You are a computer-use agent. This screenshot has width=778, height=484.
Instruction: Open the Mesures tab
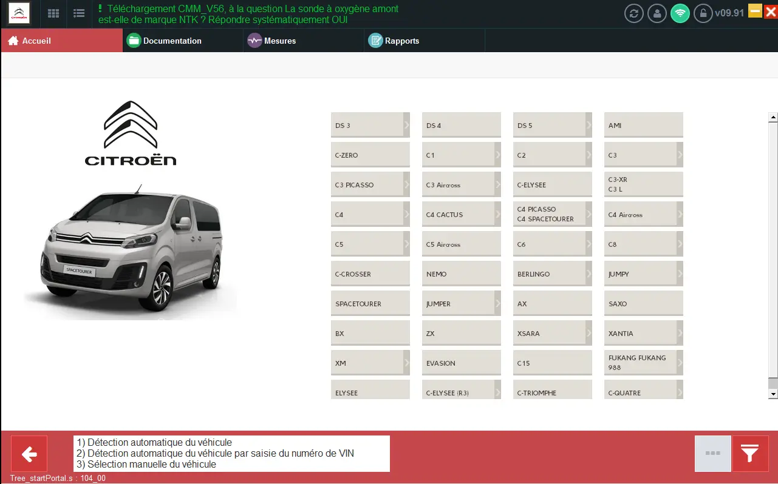[279, 41]
